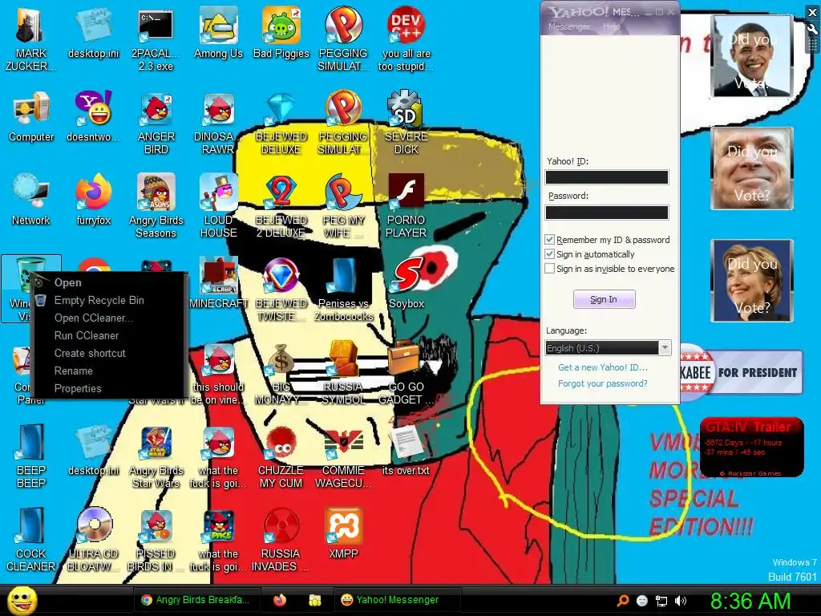Pick Rename in the context menu
The image size is (821, 616).
click(x=109, y=371)
